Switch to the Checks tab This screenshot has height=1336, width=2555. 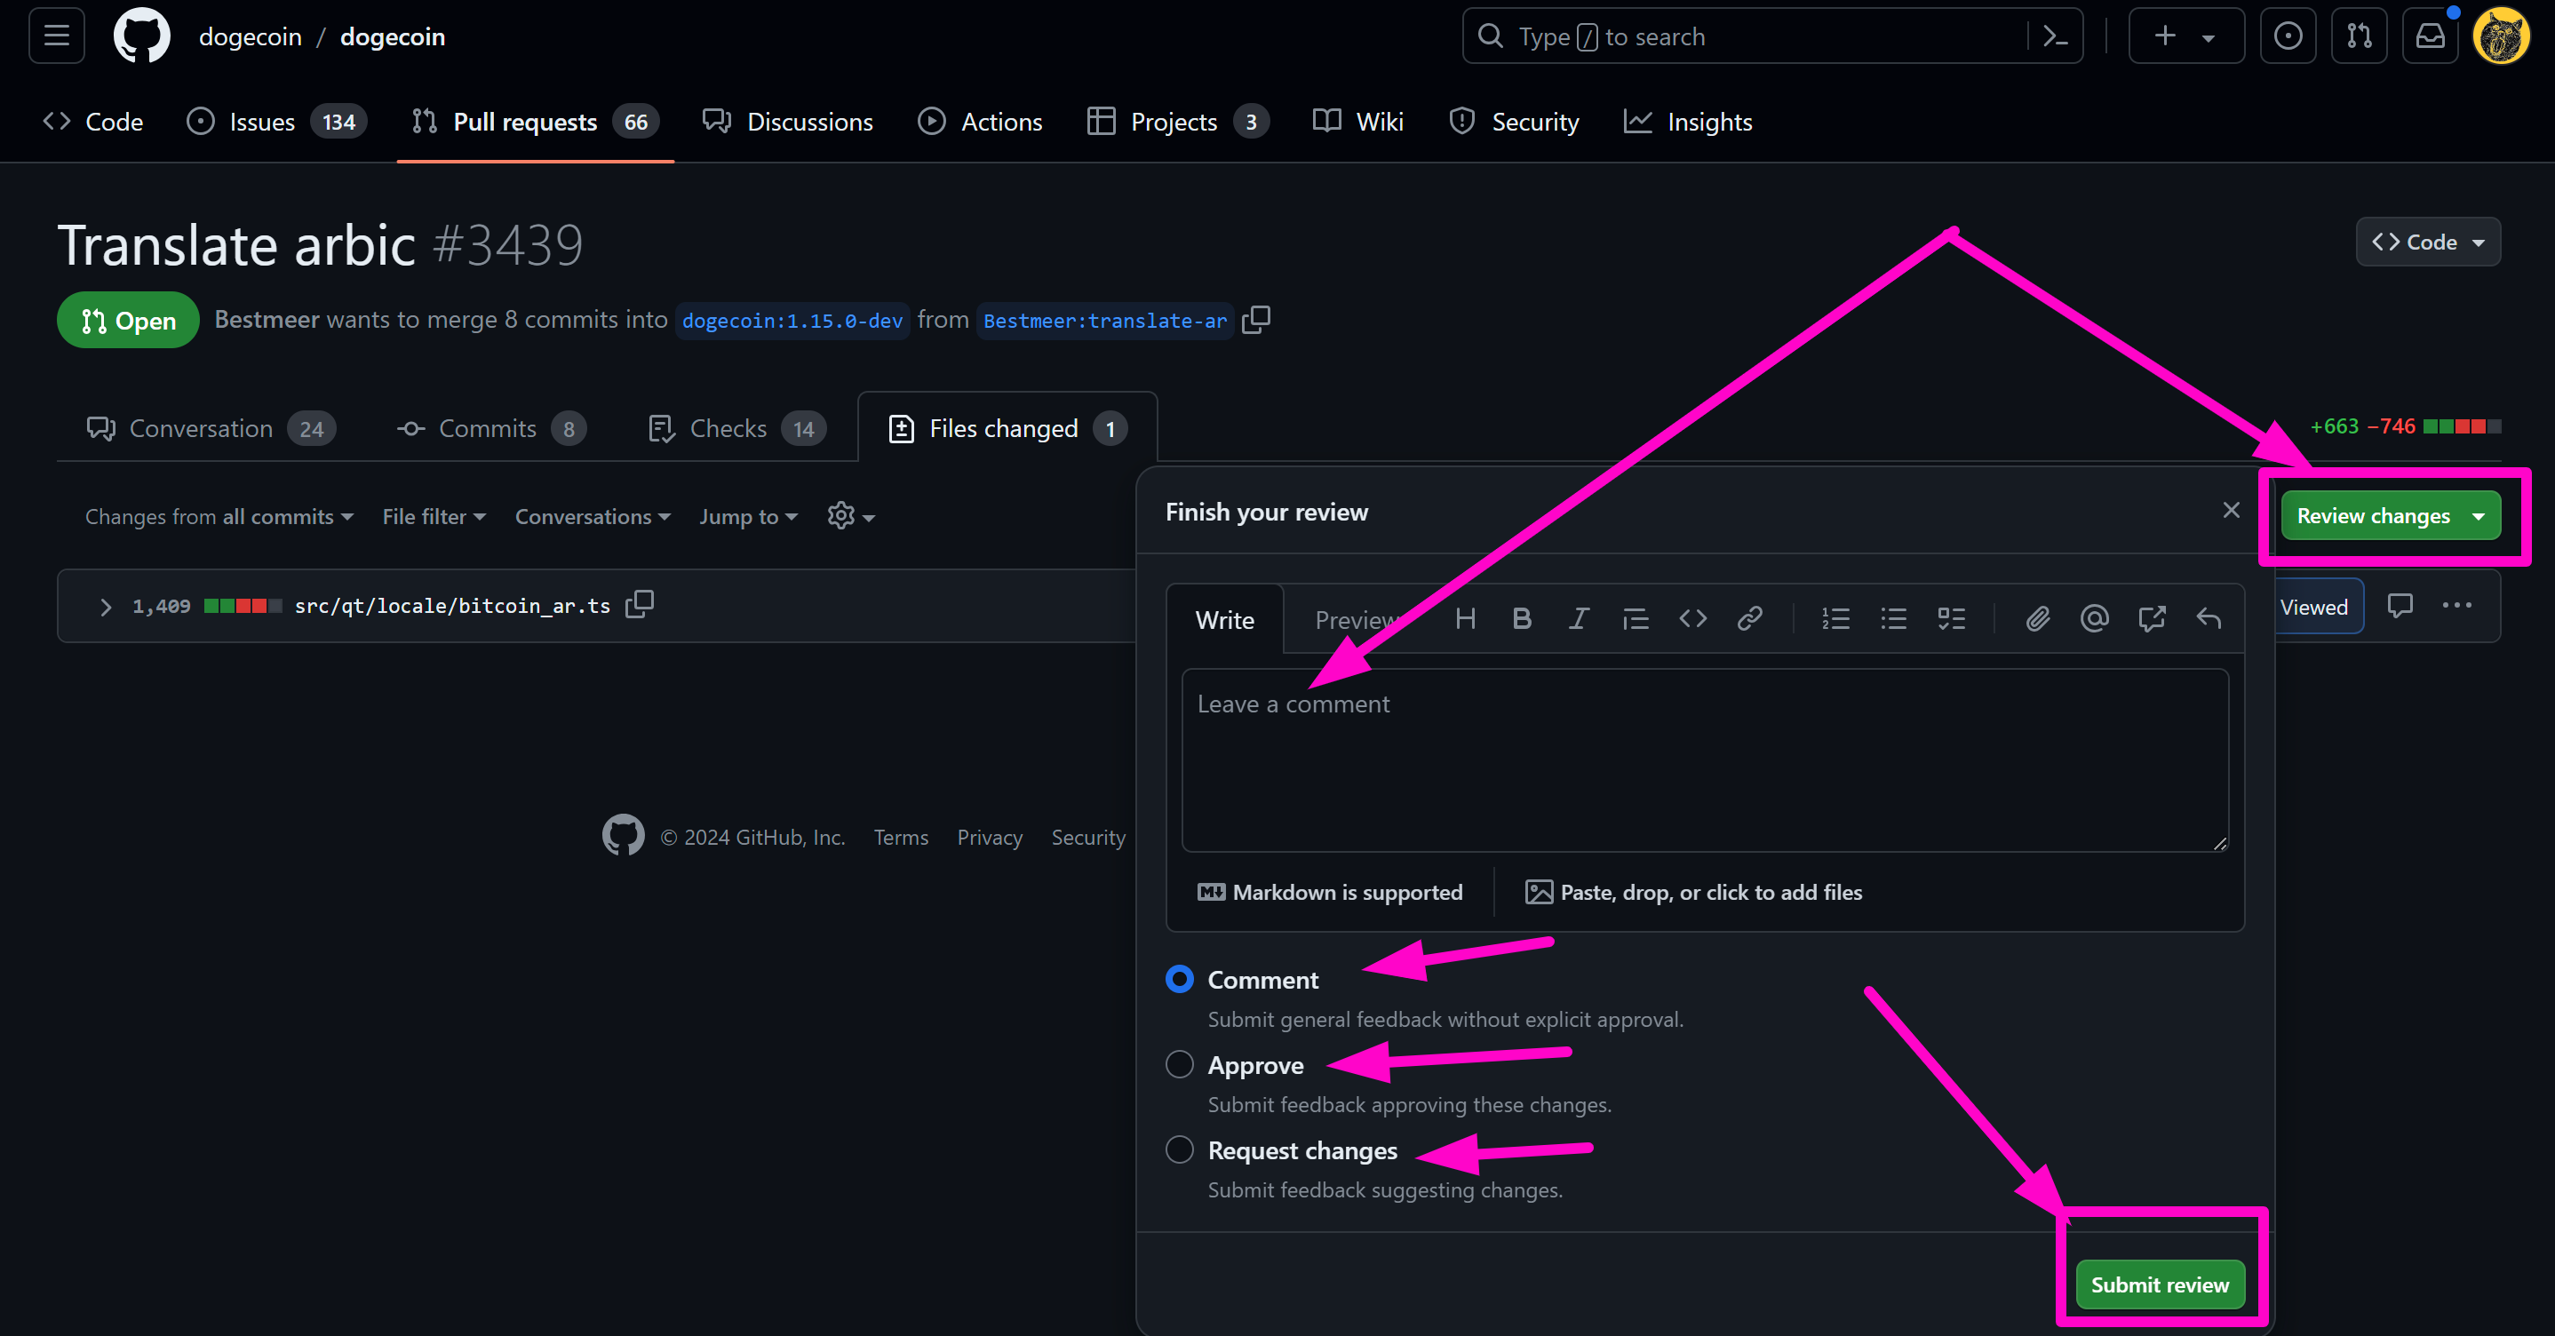click(x=737, y=428)
